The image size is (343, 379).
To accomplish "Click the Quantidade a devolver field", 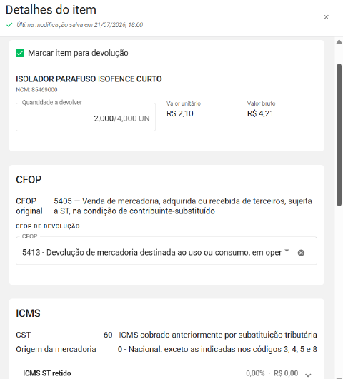I will tap(86, 117).
